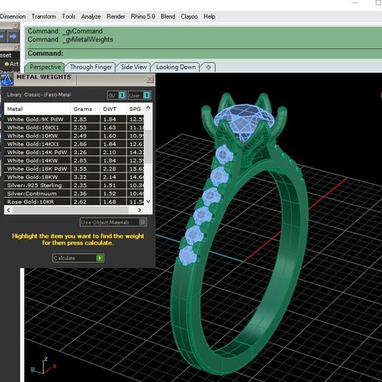Click the blue forward arrow icon
Image resolution: width=382 pixels, height=382 pixels.
(x=13, y=37)
